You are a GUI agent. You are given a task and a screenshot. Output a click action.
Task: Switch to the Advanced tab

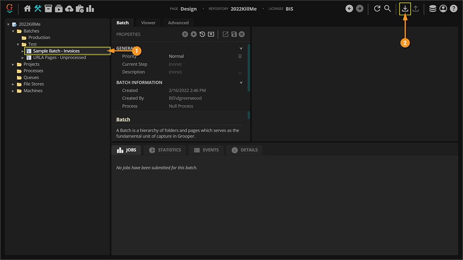tap(178, 23)
